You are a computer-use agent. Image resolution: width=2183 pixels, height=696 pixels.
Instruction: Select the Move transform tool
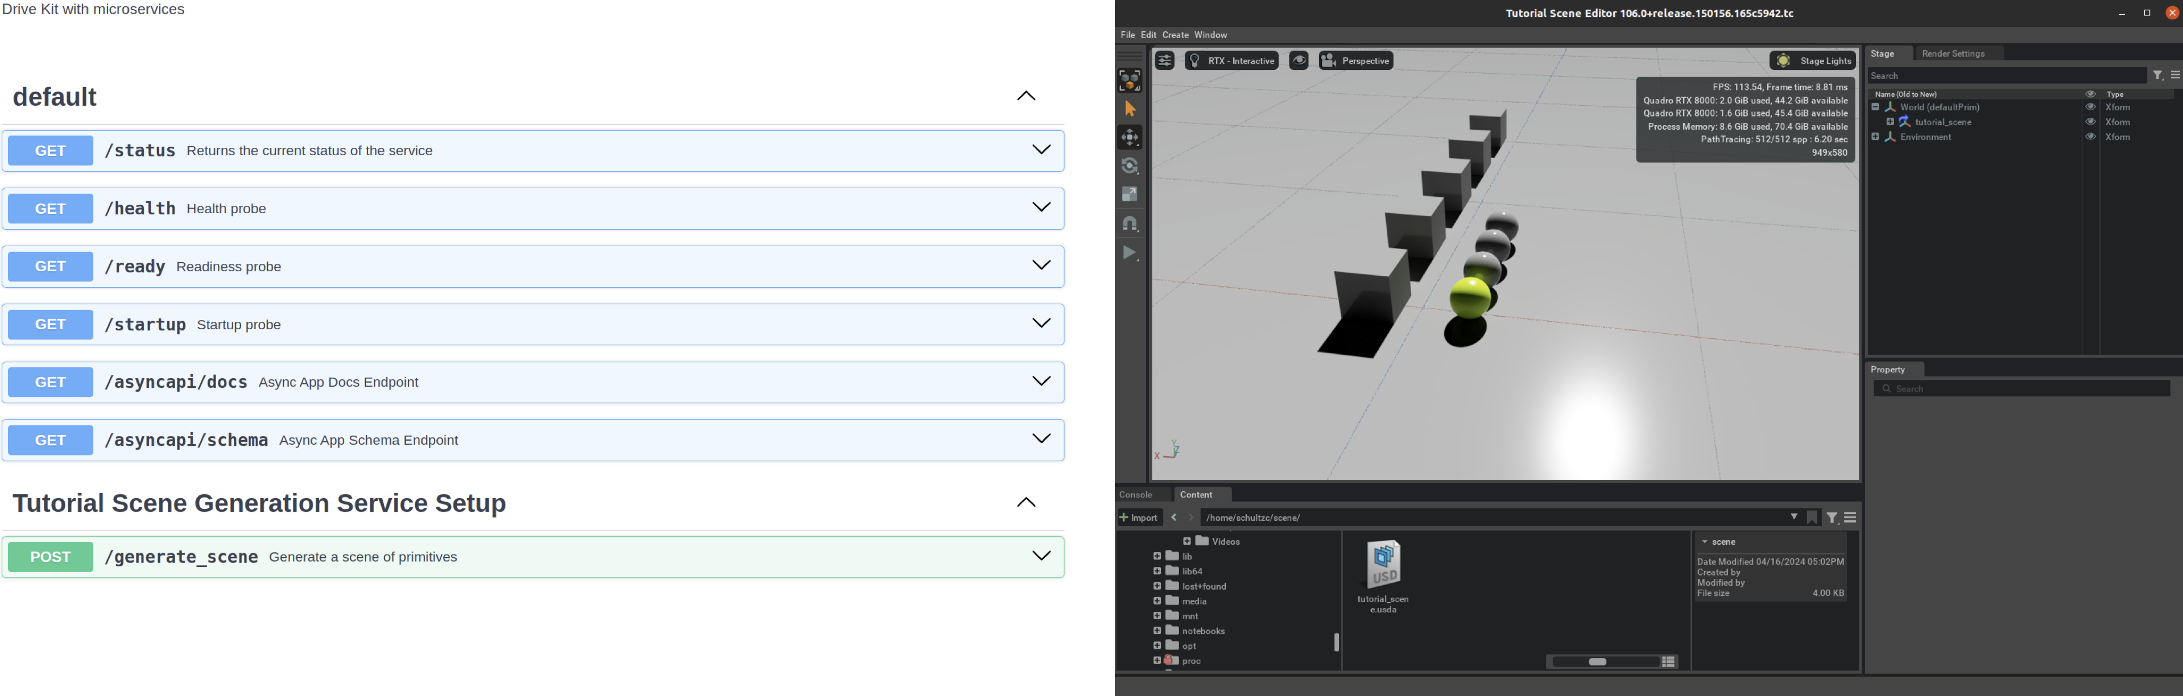click(1130, 137)
